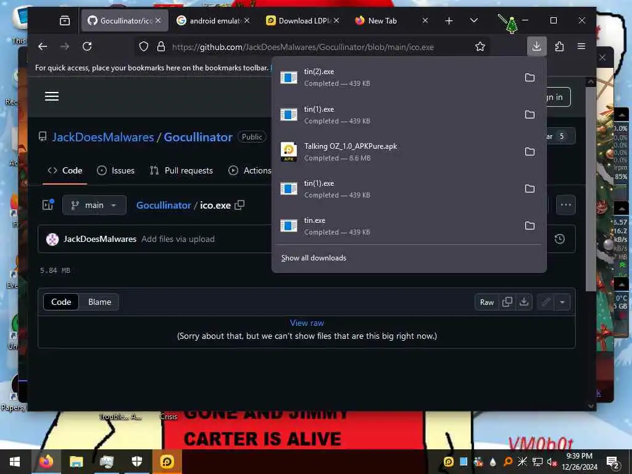Expand the file tree side panel icon
The width and height of the screenshot is (632, 474).
(x=48, y=205)
